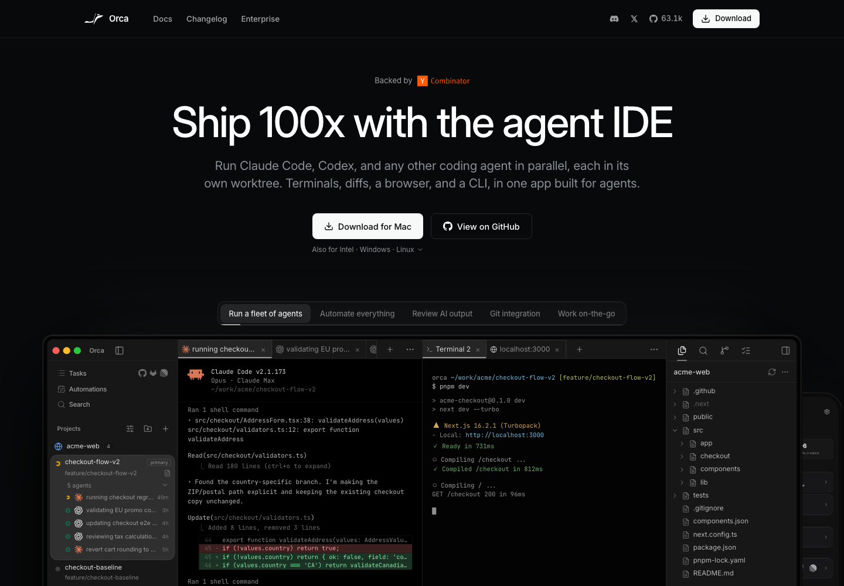Click the Linear icon beside Tasks
The image size is (844, 586).
[x=164, y=373]
